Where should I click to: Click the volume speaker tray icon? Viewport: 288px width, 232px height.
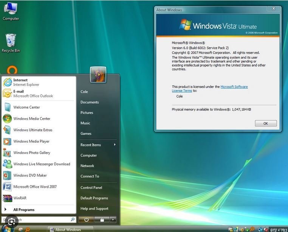[x=266, y=229]
